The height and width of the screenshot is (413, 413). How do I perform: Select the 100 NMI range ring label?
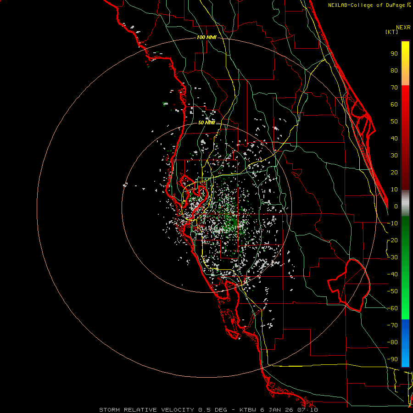tap(206, 38)
